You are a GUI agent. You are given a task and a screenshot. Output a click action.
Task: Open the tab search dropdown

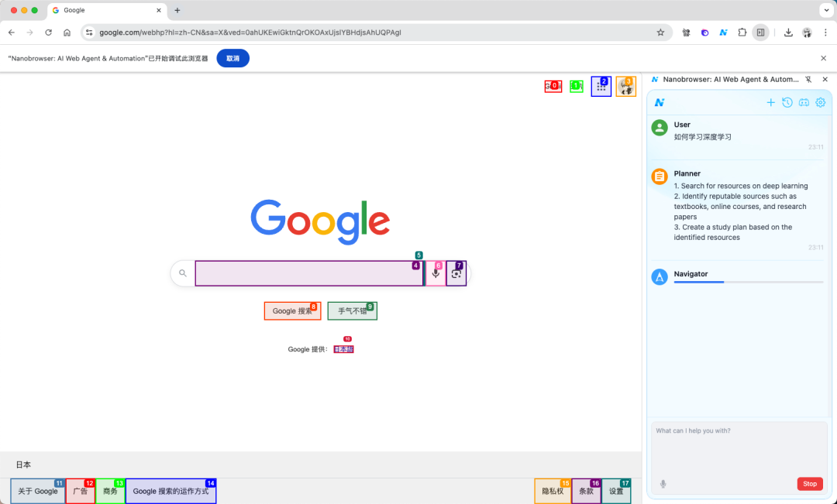[825, 10]
